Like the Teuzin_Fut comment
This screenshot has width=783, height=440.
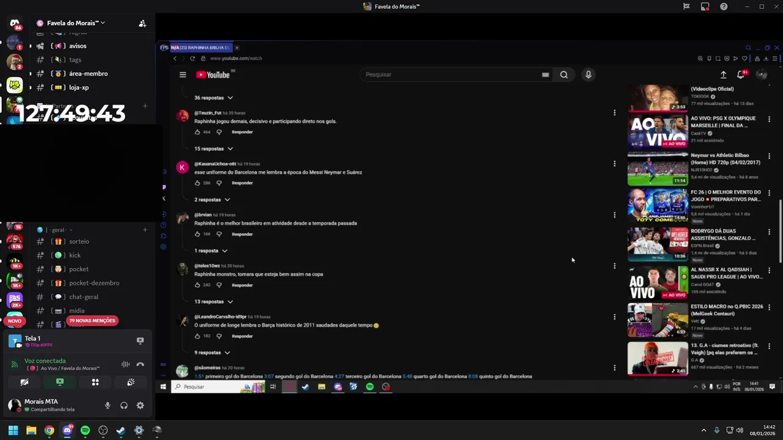[198, 132]
